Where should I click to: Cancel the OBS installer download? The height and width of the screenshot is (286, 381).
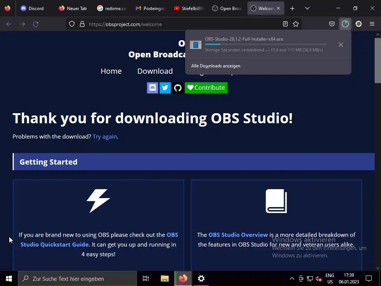(341, 45)
